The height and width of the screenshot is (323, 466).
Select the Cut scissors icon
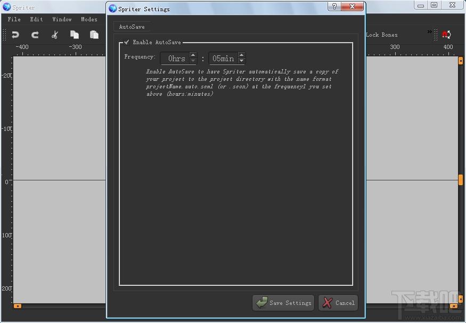(x=55, y=35)
